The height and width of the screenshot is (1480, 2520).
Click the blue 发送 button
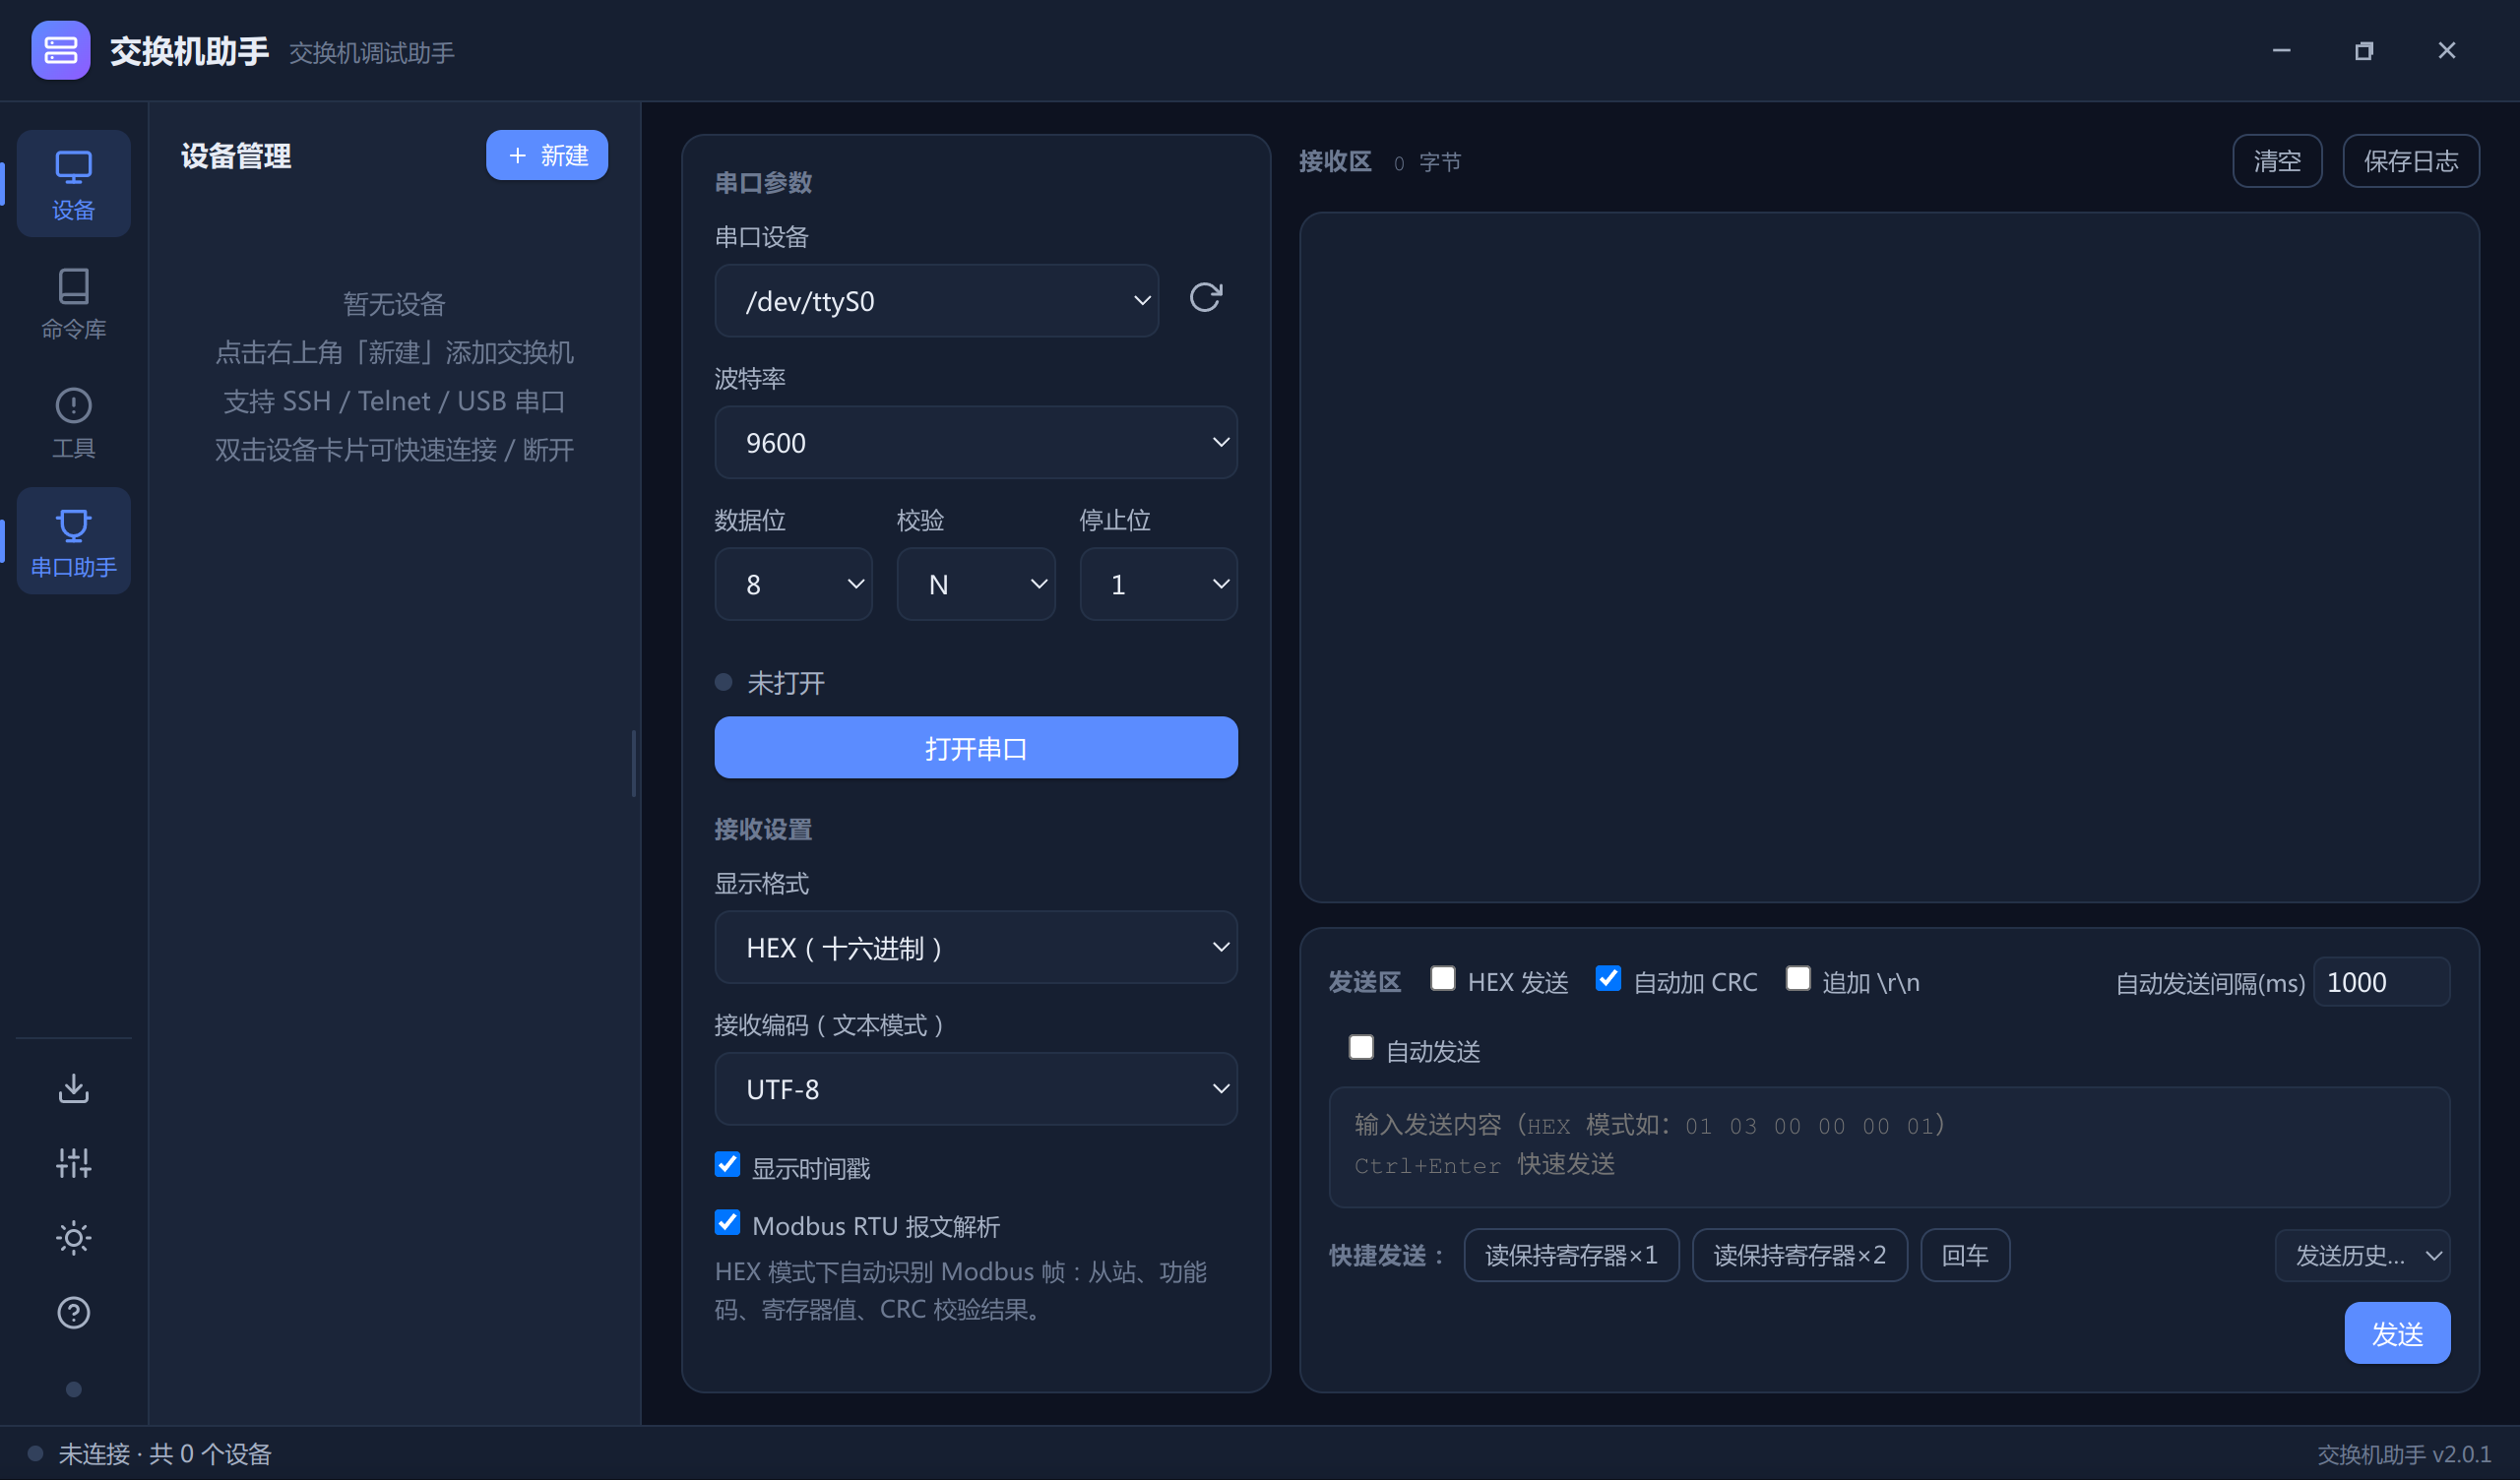[x=2397, y=1333]
